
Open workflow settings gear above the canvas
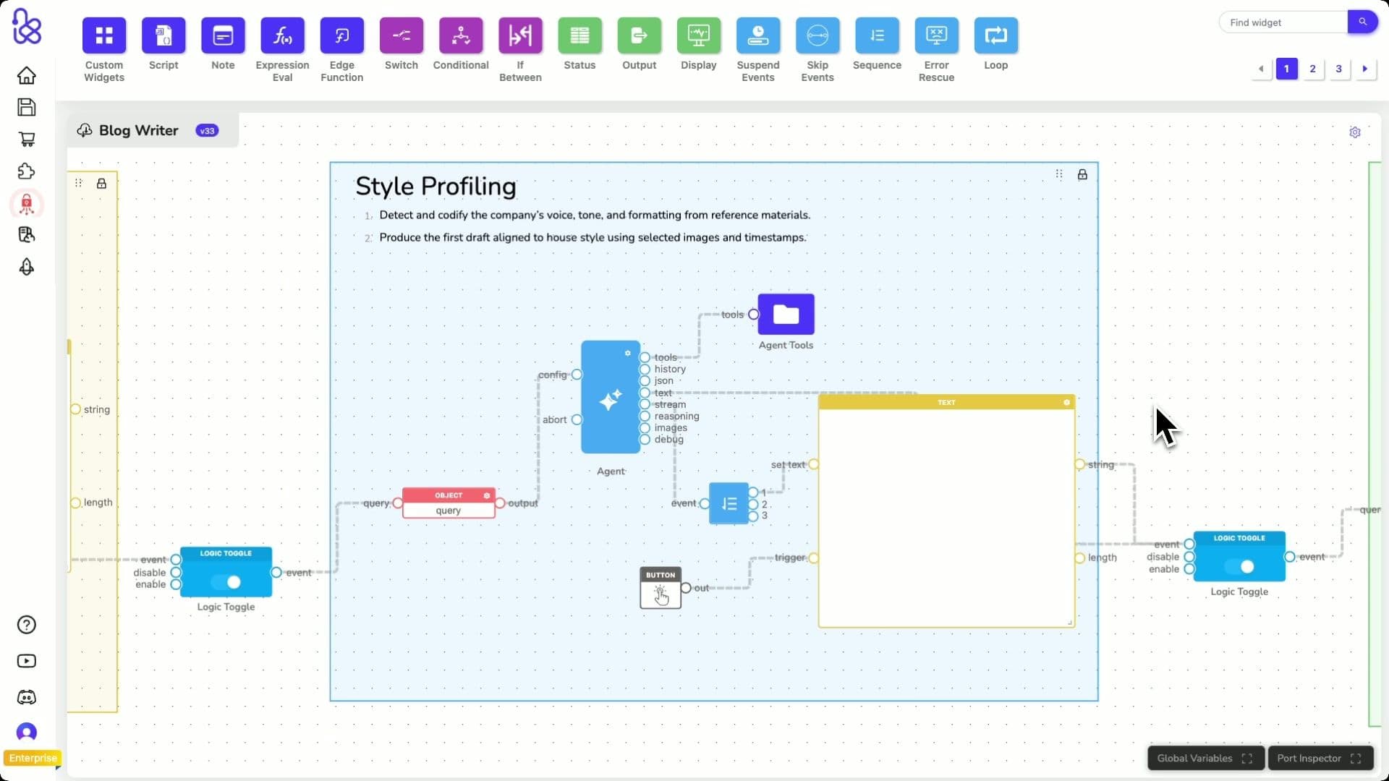1355,132
